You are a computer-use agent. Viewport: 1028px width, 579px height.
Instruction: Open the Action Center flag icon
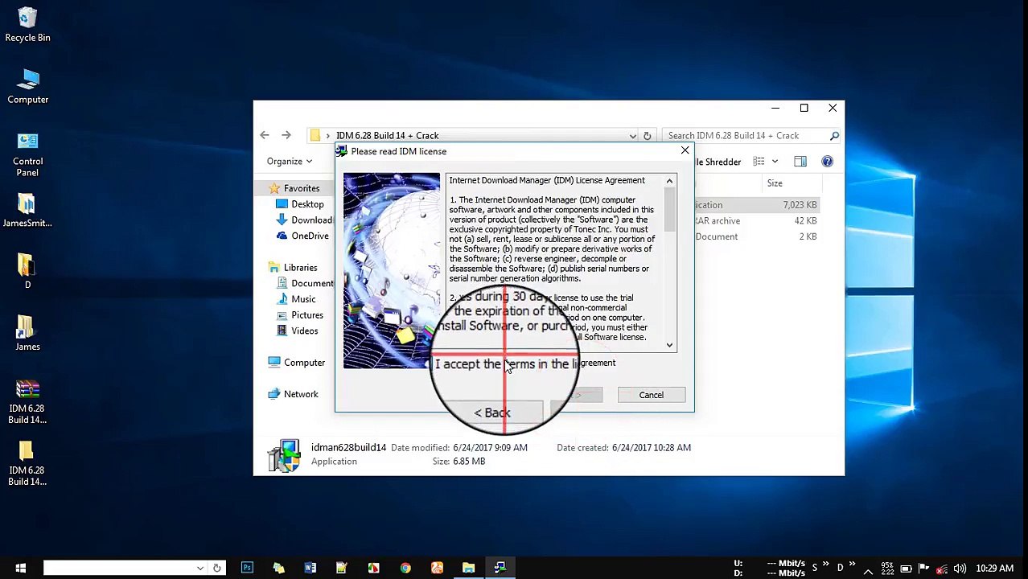click(924, 569)
